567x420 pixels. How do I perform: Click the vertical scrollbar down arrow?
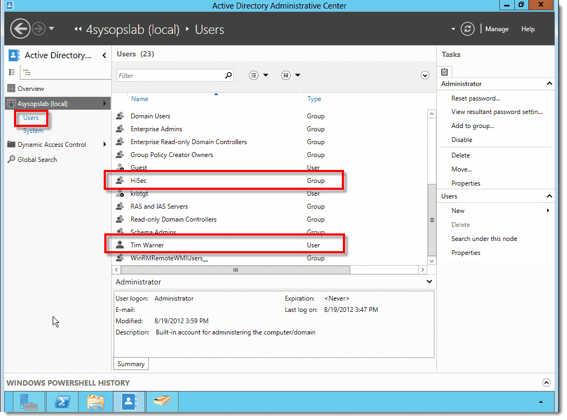(432, 260)
